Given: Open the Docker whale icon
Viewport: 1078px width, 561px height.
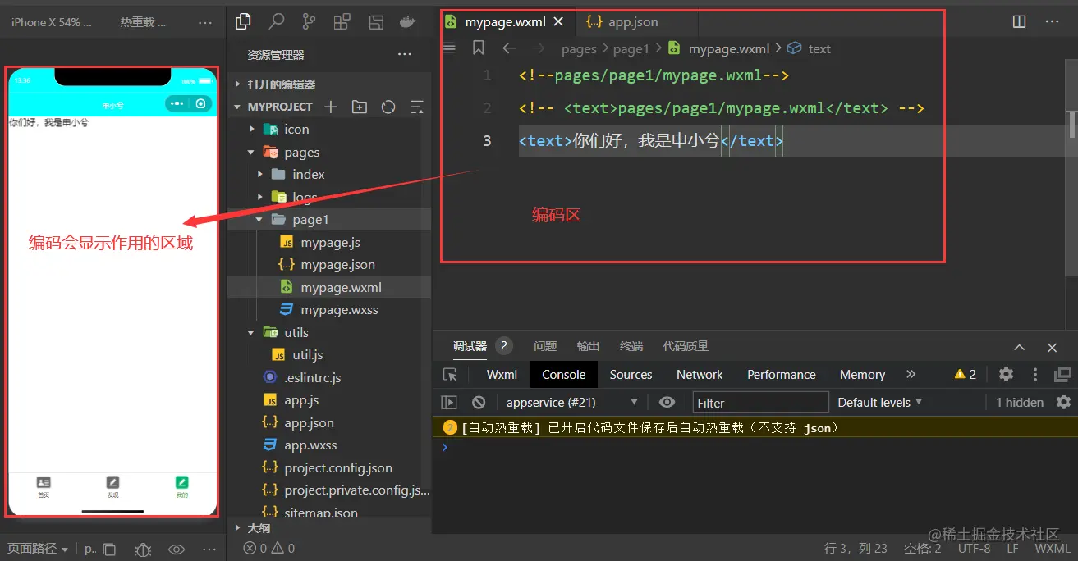Looking at the screenshot, I should pos(406,22).
